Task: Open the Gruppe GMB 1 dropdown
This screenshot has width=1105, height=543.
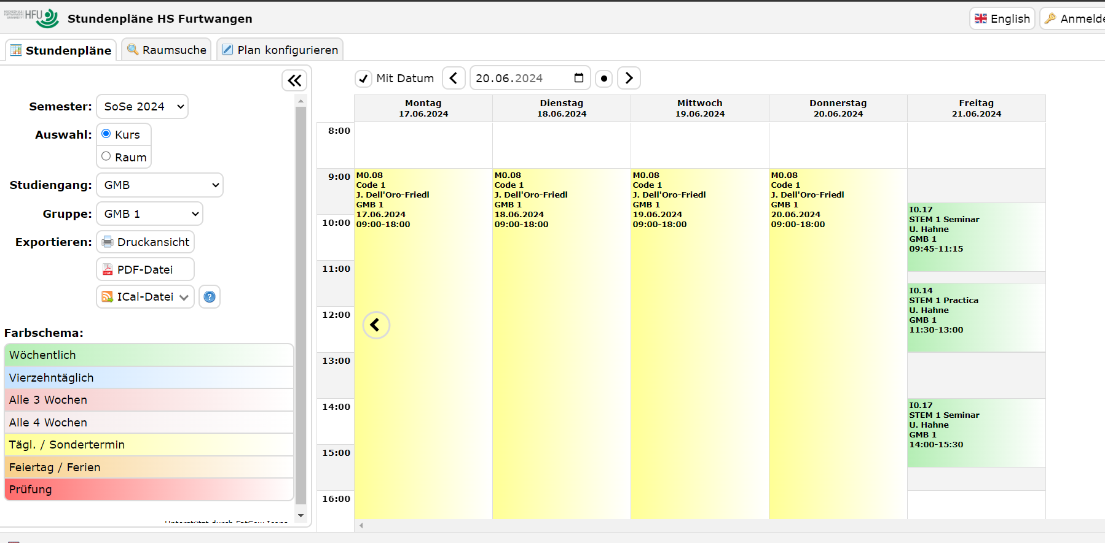Action: tap(149, 214)
